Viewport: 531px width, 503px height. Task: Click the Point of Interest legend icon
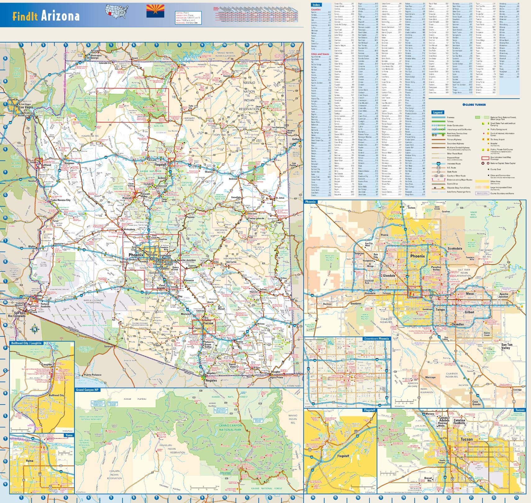pyautogui.click(x=483, y=134)
